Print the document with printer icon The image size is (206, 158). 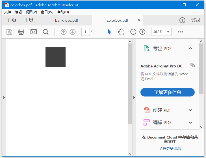(21, 32)
